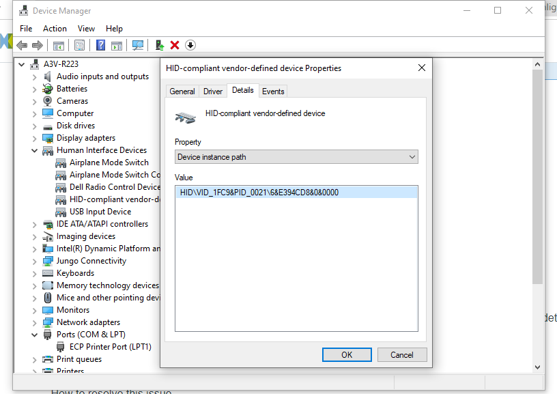Click the OK button
Screen dimensions: 557x394
click(x=346, y=354)
